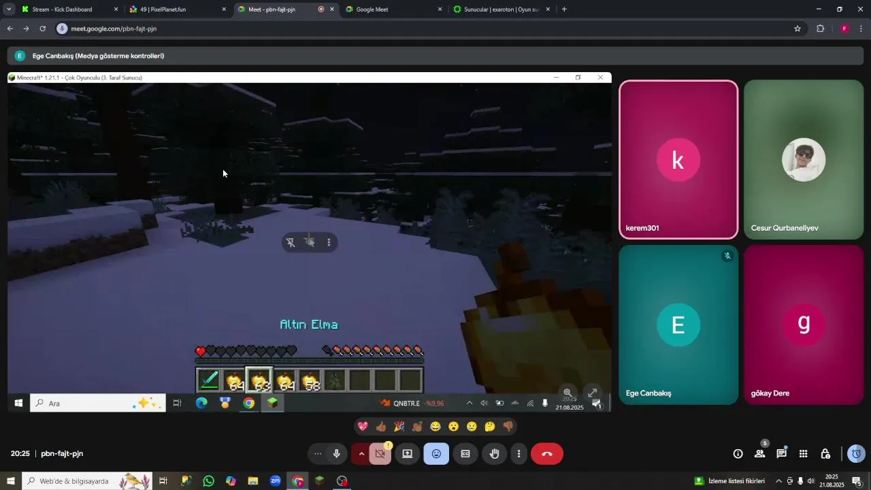Viewport: 871px width, 490px height.
Task: Click the middle overlay icon on the presentation
Action: point(310,242)
